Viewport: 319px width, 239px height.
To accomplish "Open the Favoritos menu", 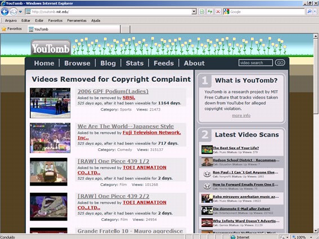I will coord(55,20).
